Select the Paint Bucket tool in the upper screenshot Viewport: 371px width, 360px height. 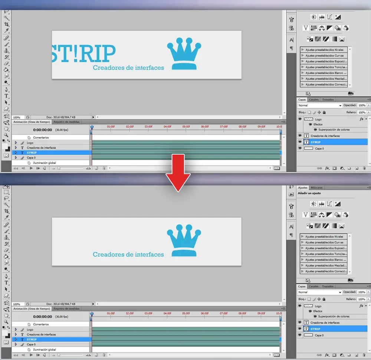[x=6, y=70]
